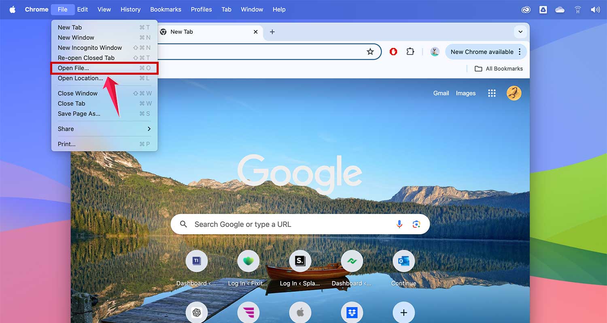Expand the Share submenu arrow

pyautogui.click(x=149, y=129)
